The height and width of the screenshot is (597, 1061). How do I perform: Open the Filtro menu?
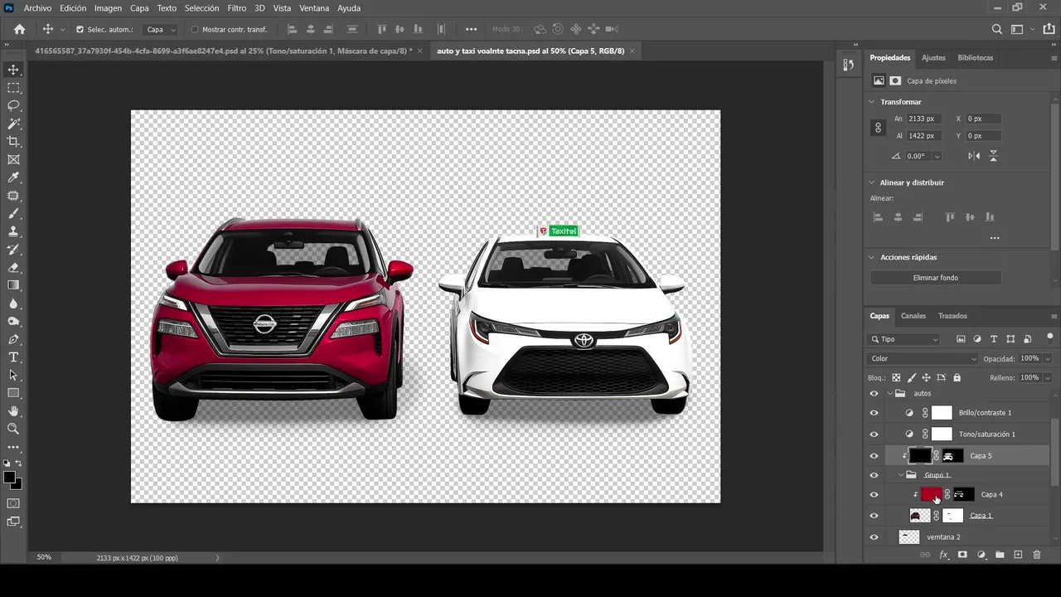237,8
